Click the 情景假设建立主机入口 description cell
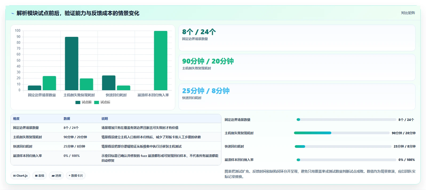This screenshot has height=190, width=426. [151, 137]
